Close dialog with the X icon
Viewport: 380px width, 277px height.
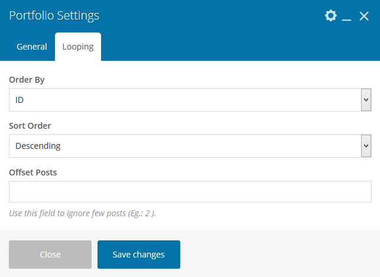364,16
